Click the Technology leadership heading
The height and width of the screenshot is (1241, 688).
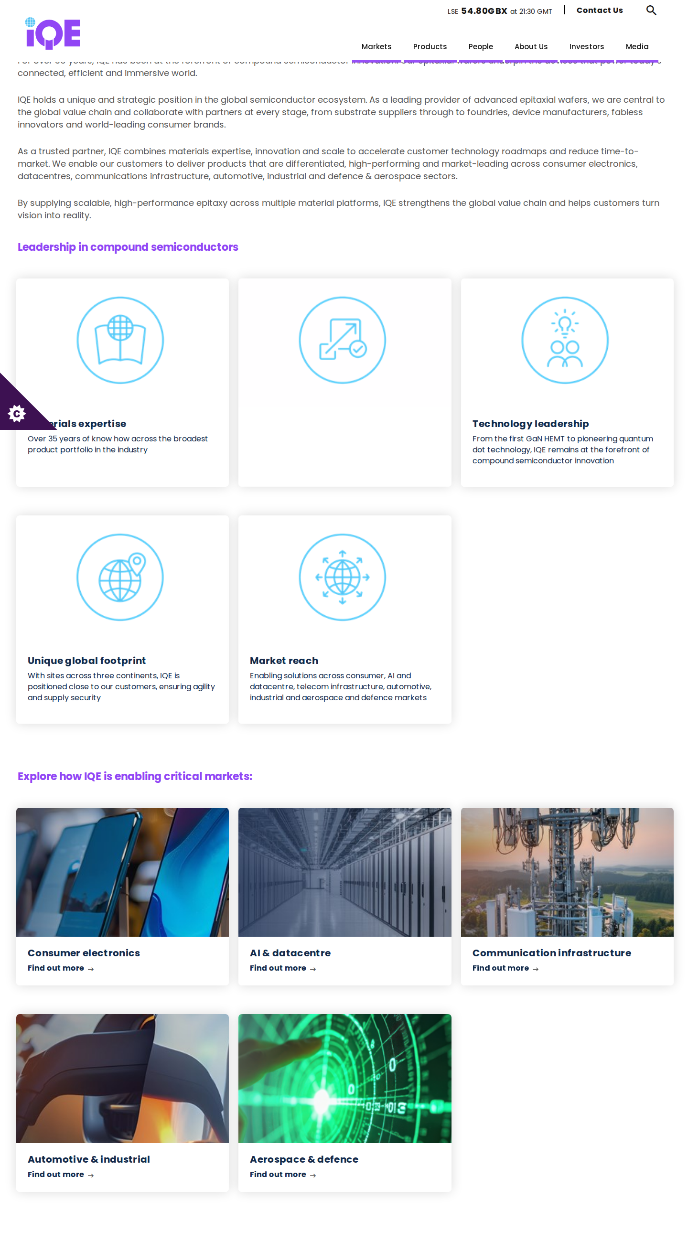tap(530, 424)
